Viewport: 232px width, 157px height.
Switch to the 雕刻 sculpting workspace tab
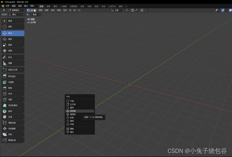tap(55, 6)
